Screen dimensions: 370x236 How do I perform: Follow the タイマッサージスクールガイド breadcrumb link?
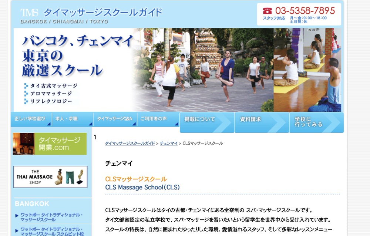tap(130, 143)
